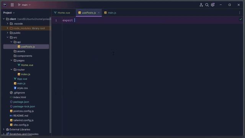Image resolution: width=245 pixels, height=138 pixels.
Task: Click the Code With Me add-user icon
Action: 201,5
